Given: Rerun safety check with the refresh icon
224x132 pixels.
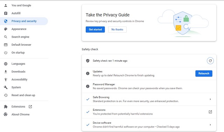Looking at the screenshot, I should coord(210,61).
